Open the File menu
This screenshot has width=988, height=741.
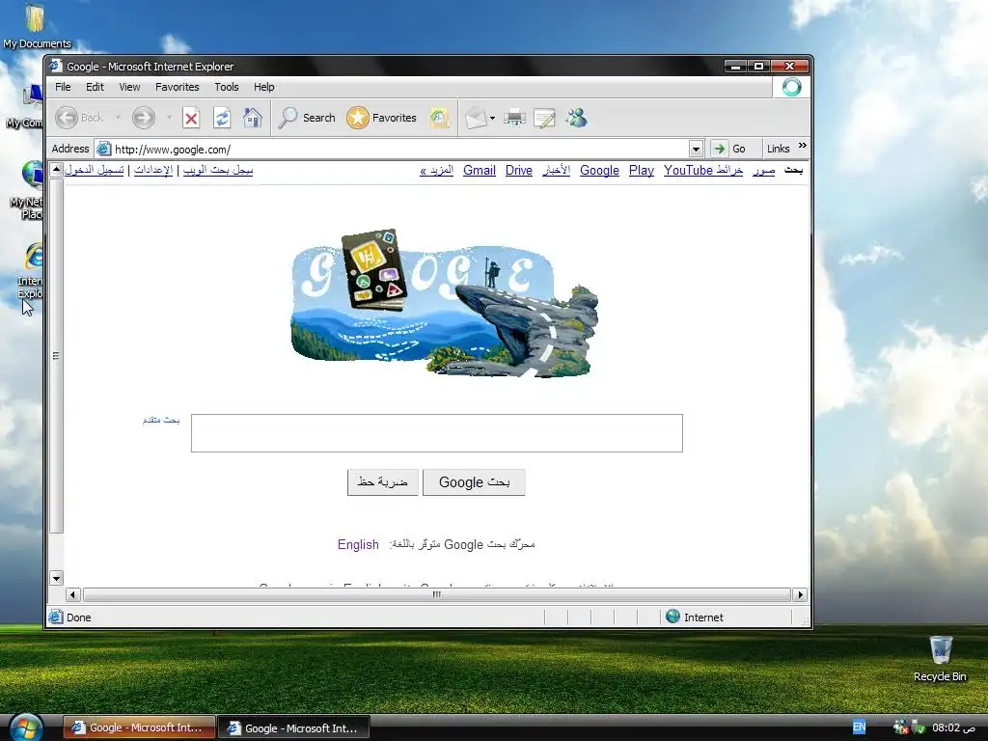click(63, 87)
